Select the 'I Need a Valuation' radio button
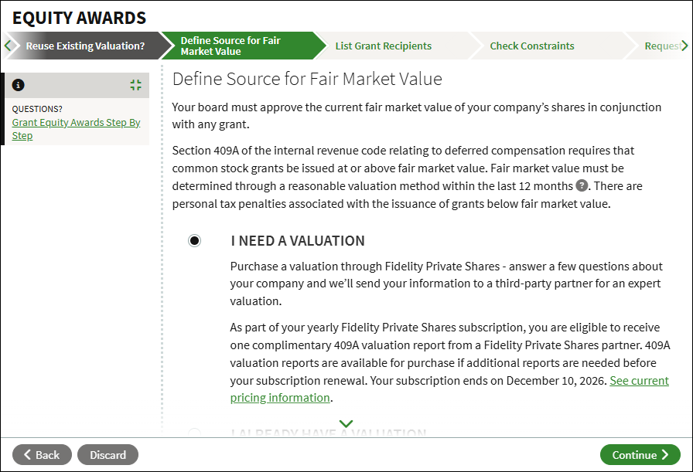 coord(194,241)
